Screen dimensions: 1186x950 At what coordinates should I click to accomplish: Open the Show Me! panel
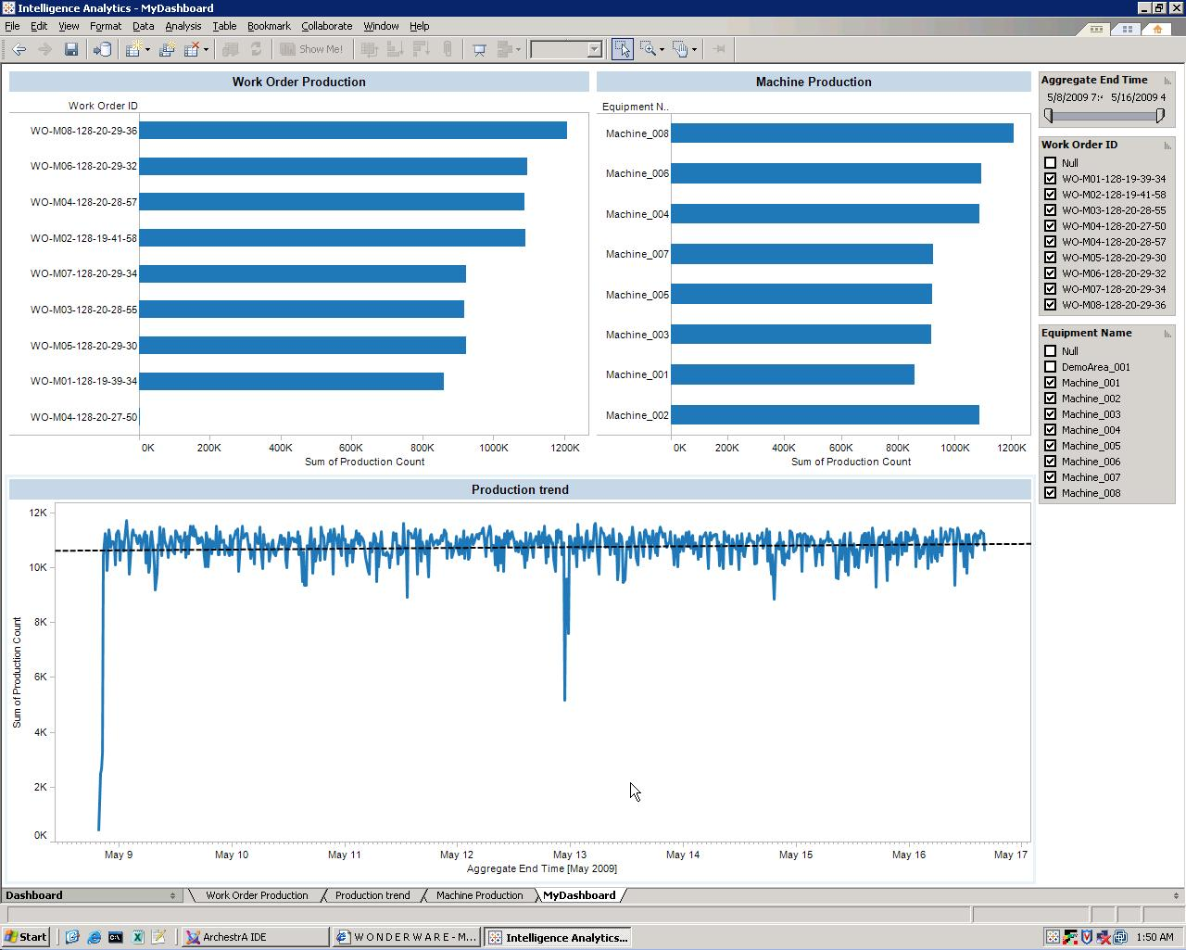tap(313, 49)
